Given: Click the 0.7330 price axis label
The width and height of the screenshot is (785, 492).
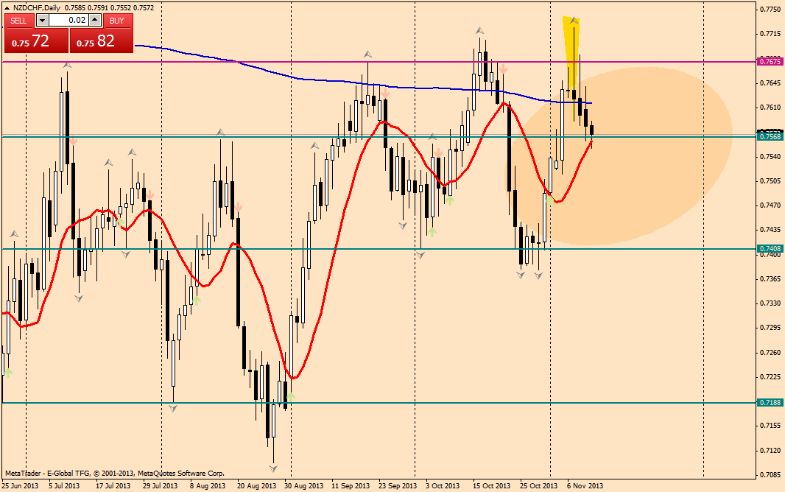Looking at the screenshot, I should coord(770,303).
